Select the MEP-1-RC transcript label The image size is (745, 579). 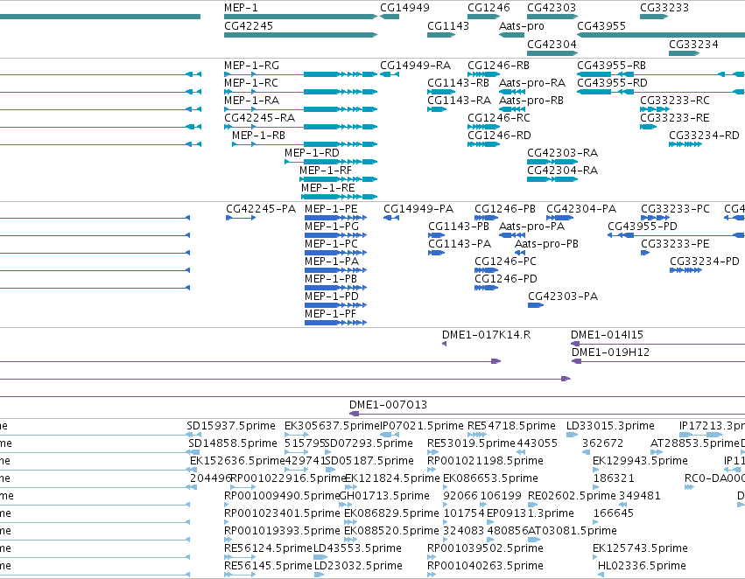tap(251, 83)
